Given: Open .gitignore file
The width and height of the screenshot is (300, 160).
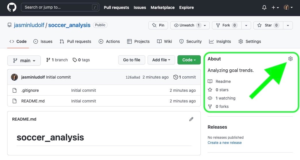Looking at the screenshot, I should (30, 90).
